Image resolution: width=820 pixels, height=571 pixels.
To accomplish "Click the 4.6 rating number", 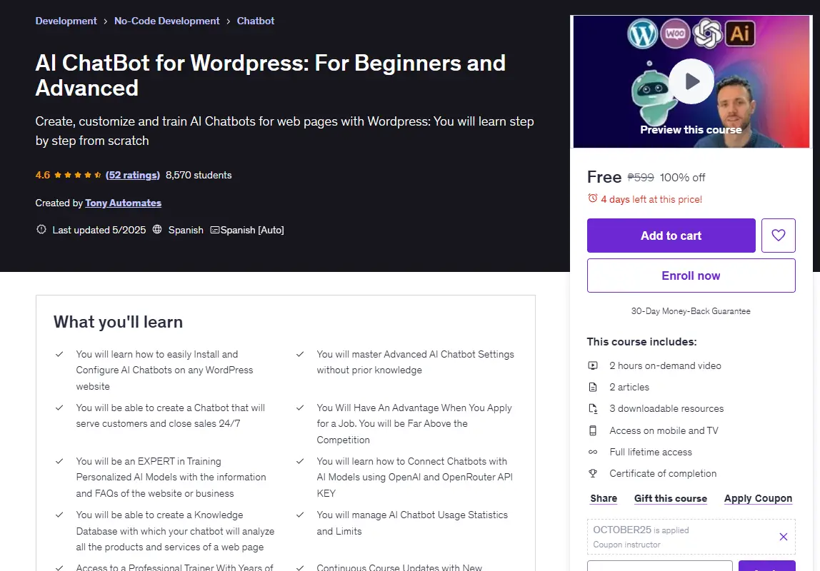I will pos(43,175).
